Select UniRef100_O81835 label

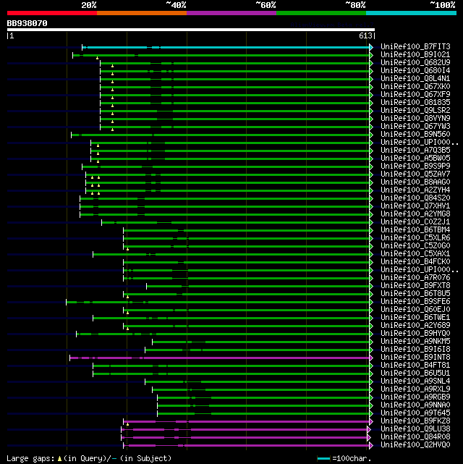[x=415, y=102]
